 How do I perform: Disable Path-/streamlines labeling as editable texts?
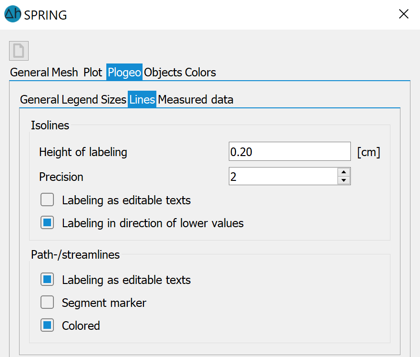47,280
